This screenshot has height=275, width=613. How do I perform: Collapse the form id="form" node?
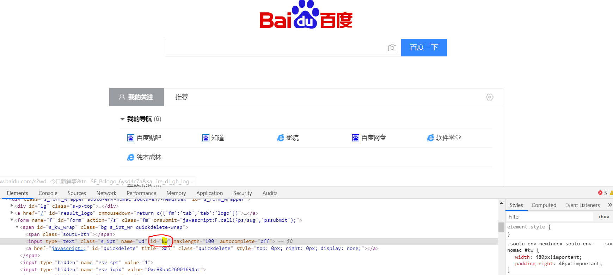[12, 220]
